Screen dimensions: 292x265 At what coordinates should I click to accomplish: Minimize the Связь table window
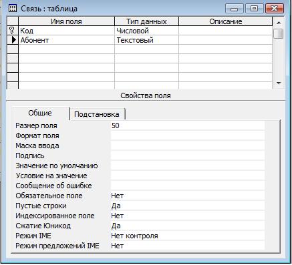pyautogui.click(x=234, y=9)
